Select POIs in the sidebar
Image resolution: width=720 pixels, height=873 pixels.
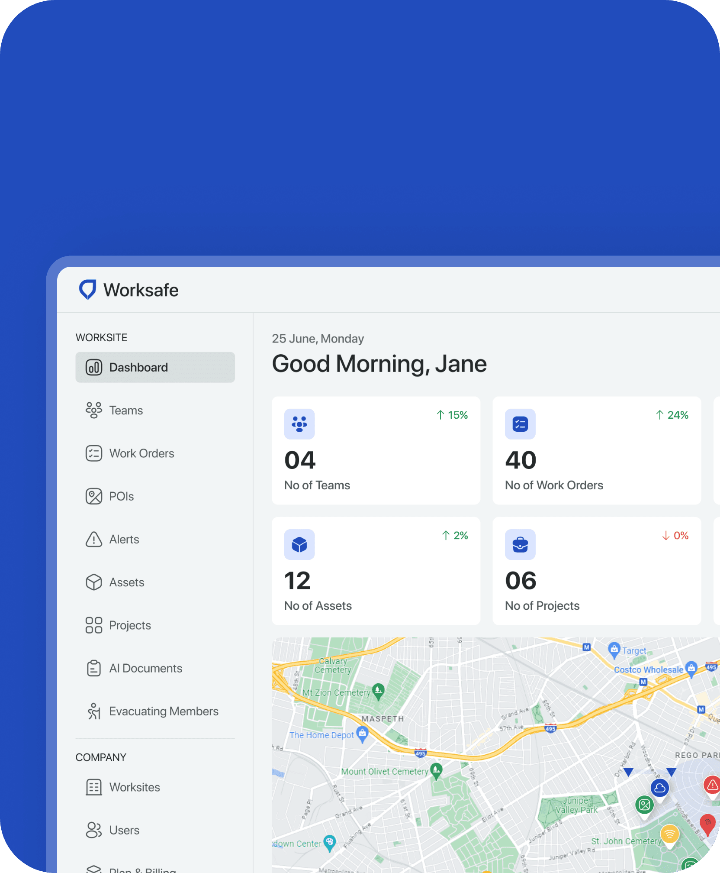click(121, 496)
